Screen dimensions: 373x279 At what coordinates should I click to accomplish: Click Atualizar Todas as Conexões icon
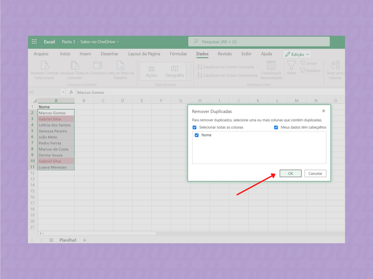click(74, 65)
